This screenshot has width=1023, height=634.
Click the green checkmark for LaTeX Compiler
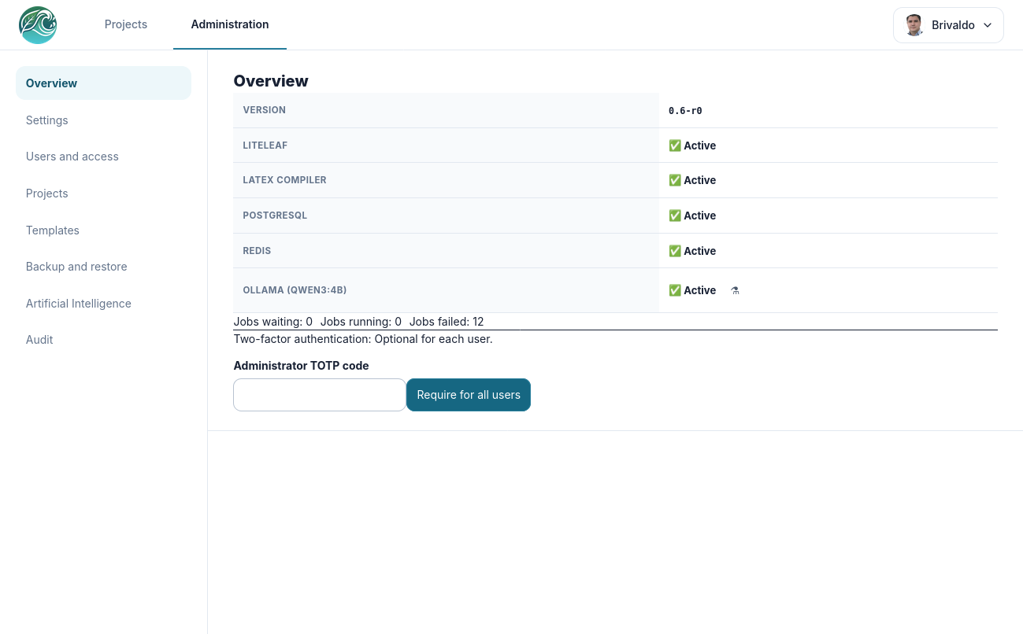point(675,180)
